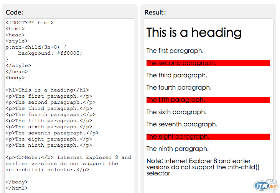Click the background: #ff0000 code line
This screenshot has height=193, width=280.
(x=50, y=53)
